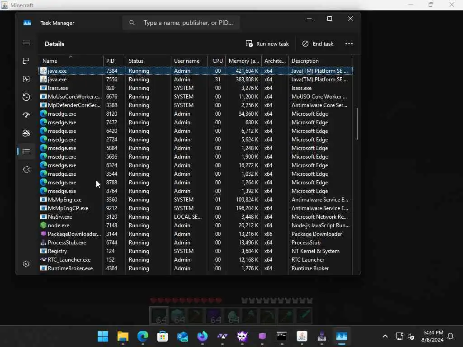Select the Details page icon in sidebar
Screen dimensions: 463x347
pos(26,151)
